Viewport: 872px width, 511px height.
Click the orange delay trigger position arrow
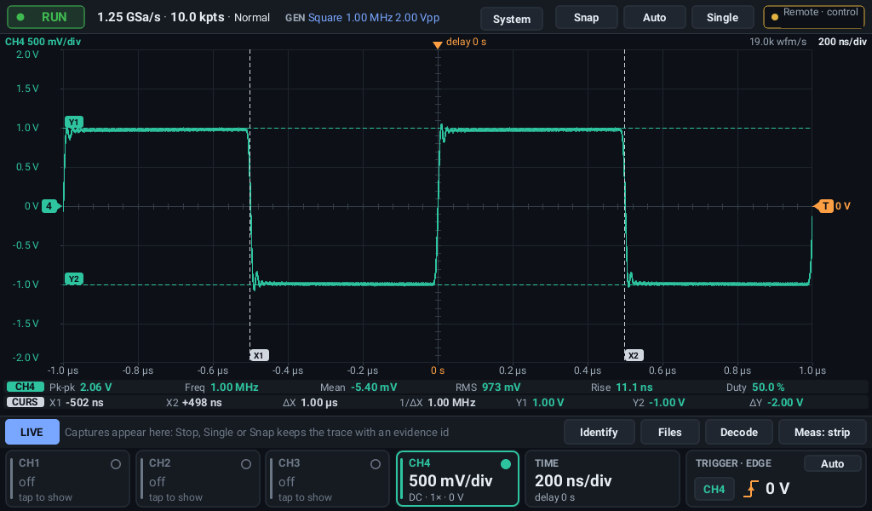[x=438, y=44]
